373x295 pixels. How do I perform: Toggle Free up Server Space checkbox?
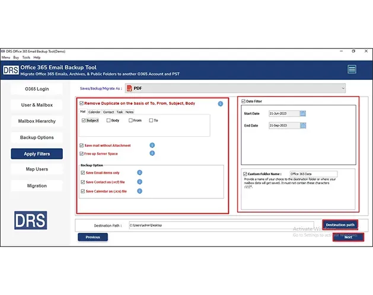[81, 153]
